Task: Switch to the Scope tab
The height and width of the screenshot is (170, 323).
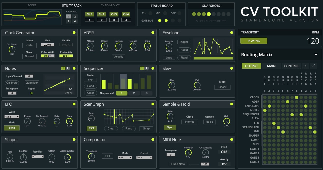Action: tap(32, 5)
